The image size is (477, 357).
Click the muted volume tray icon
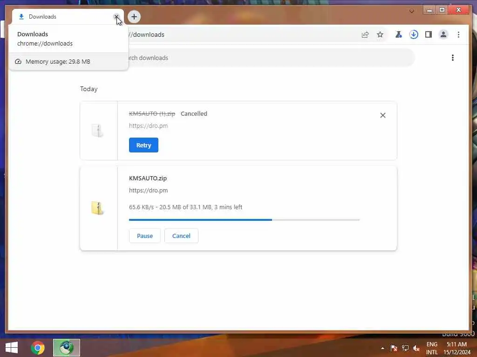point(416,348)
